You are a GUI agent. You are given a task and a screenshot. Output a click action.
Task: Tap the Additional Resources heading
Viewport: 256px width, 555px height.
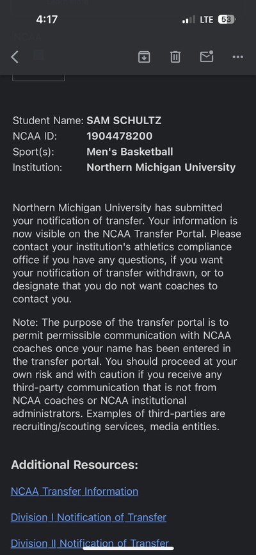74,465
